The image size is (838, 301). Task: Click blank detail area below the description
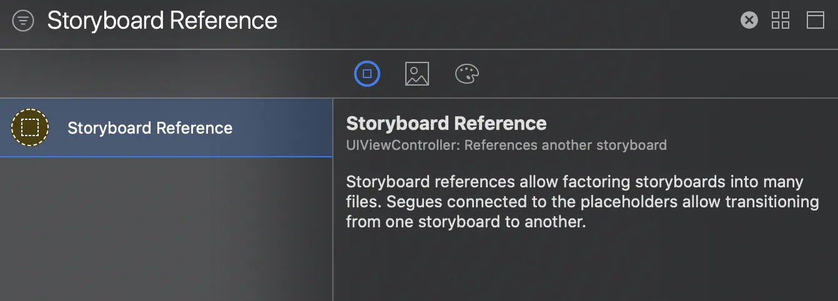point(584,269)
